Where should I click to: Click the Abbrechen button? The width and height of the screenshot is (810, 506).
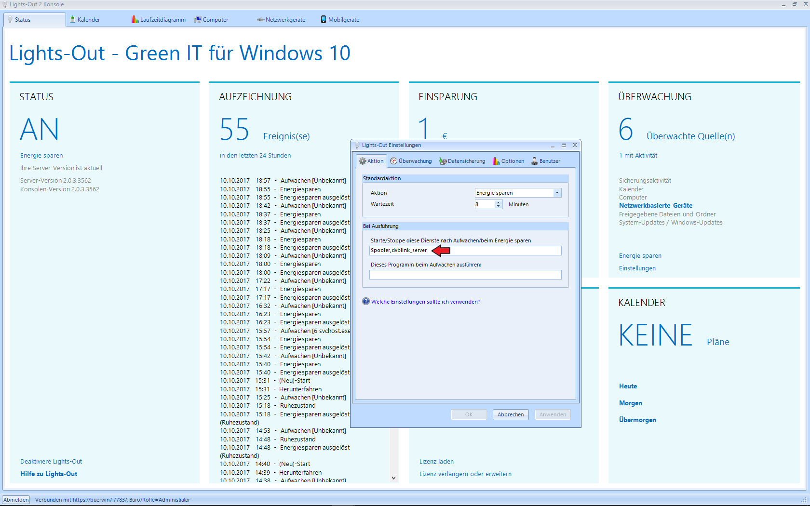click(x=511, y=414)
